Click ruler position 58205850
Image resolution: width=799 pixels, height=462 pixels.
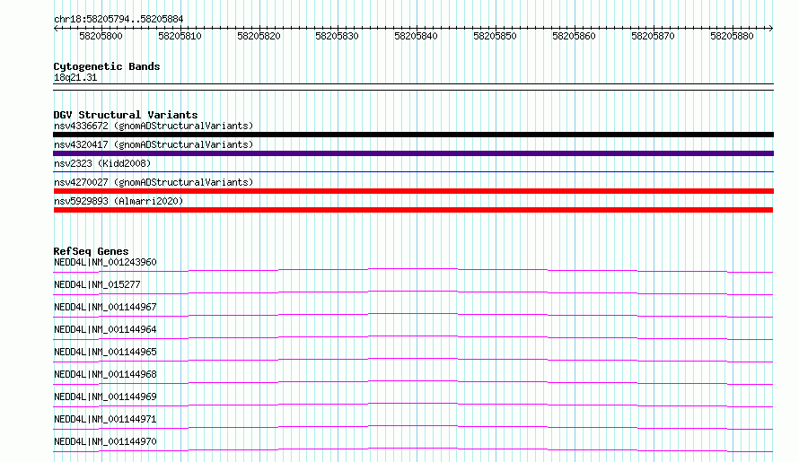pos(495,36)
